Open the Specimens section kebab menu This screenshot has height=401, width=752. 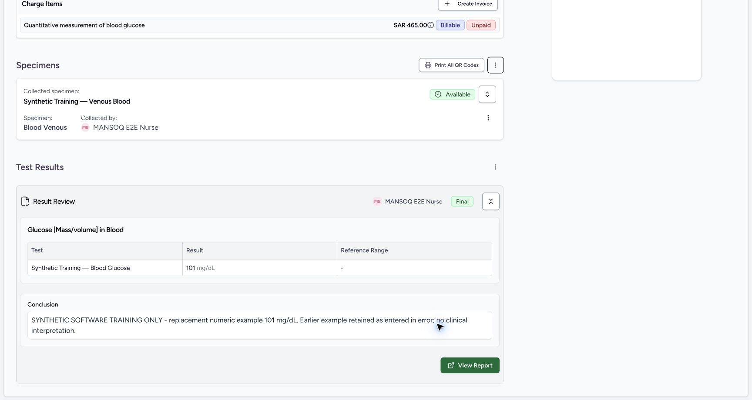click(x=496, y=65)
